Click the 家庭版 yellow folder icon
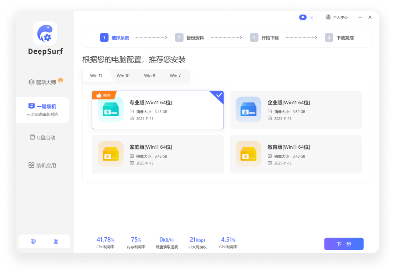The width and height of the screenshot is (395, 274). coord(111,154)
